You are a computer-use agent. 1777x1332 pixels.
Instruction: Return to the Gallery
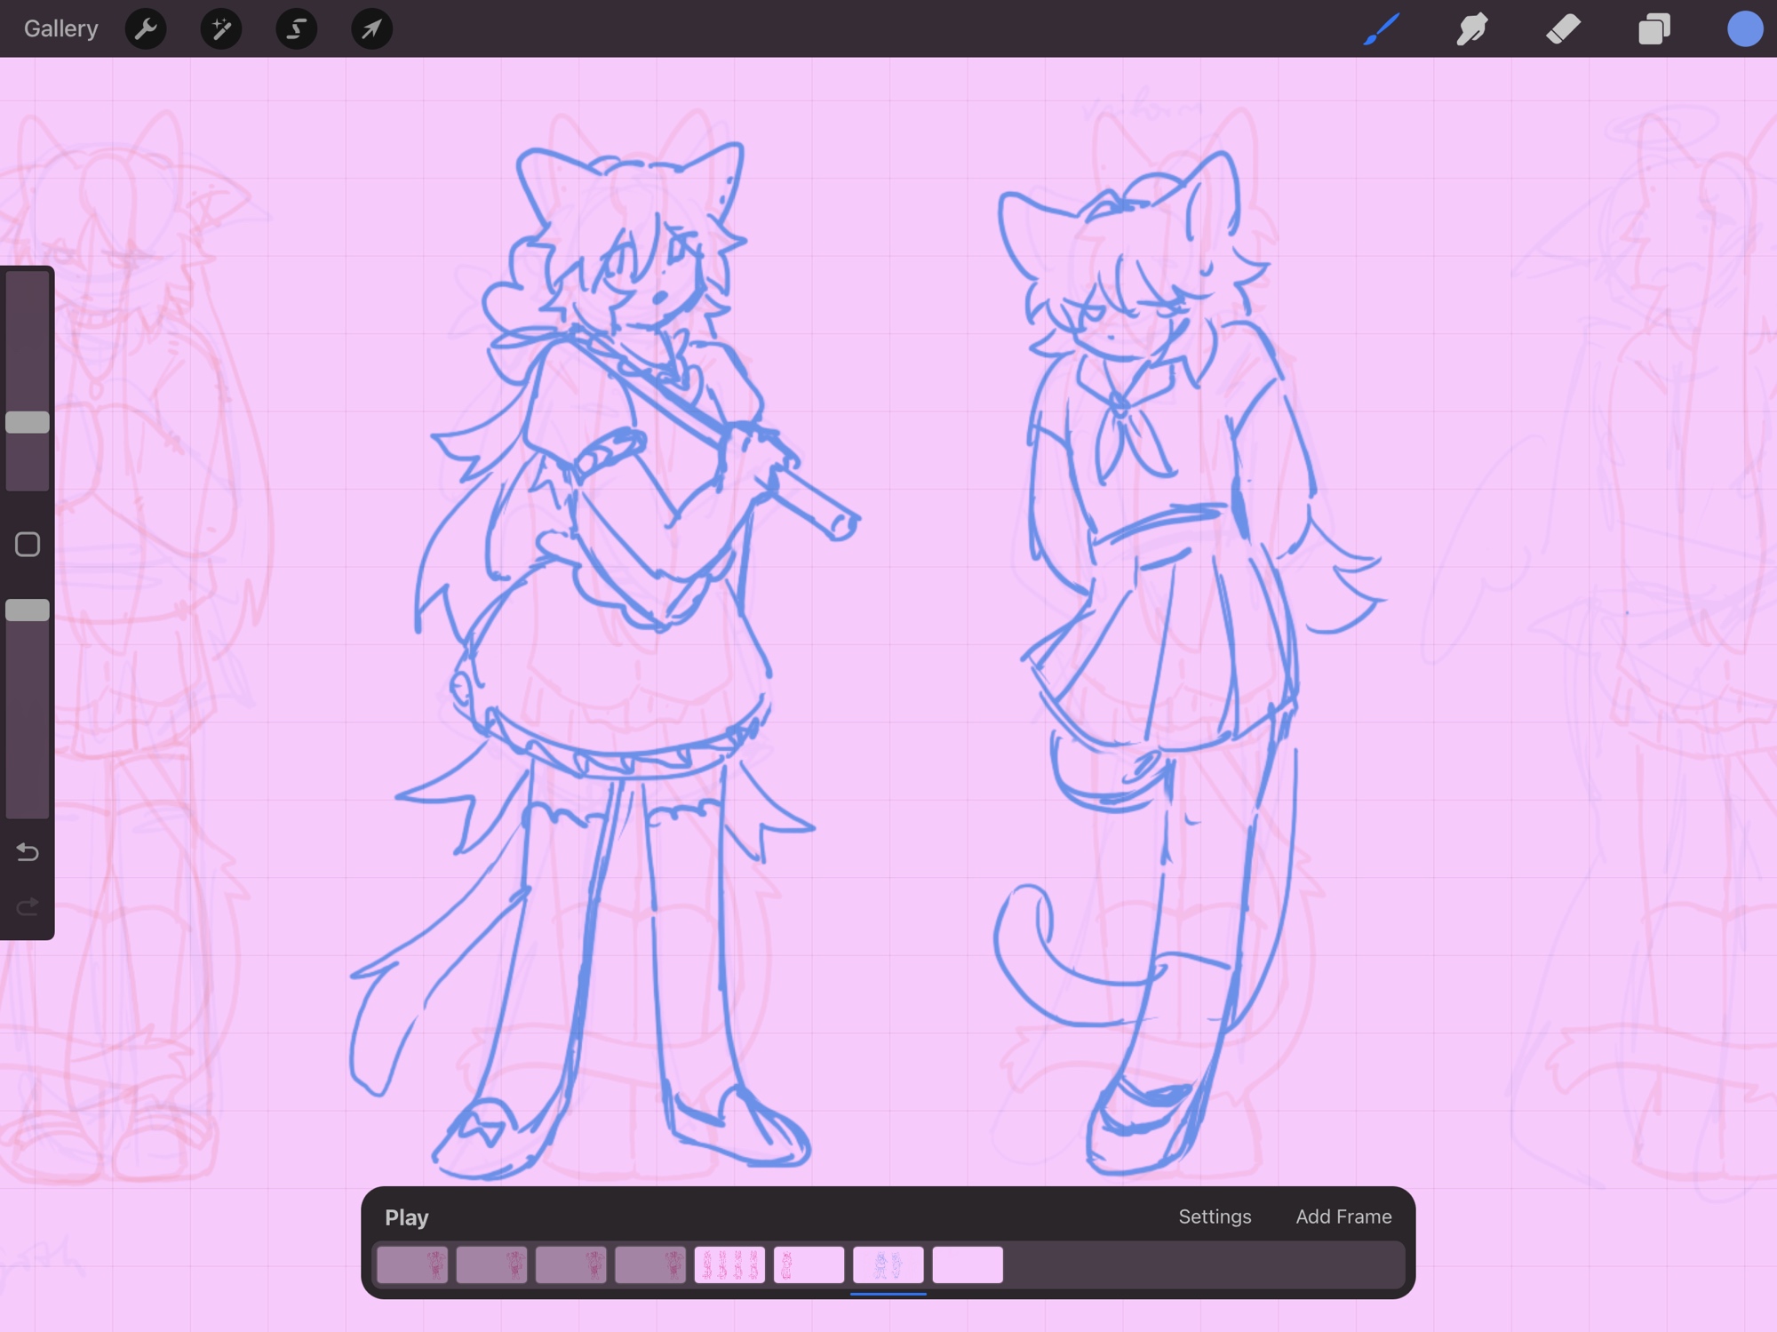pyautogui.click(x=60, y=28)
